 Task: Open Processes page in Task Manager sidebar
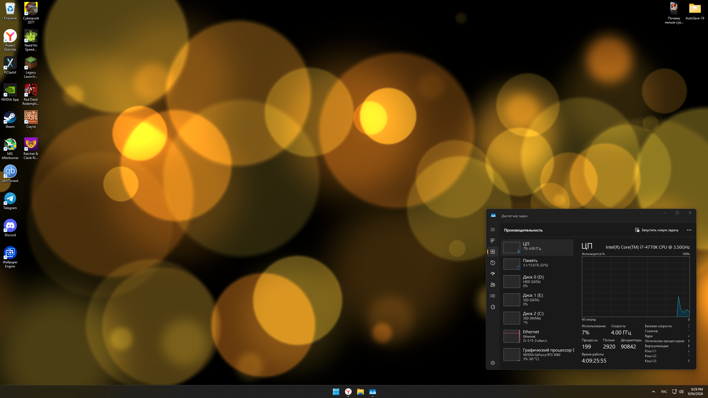(492, 241)
